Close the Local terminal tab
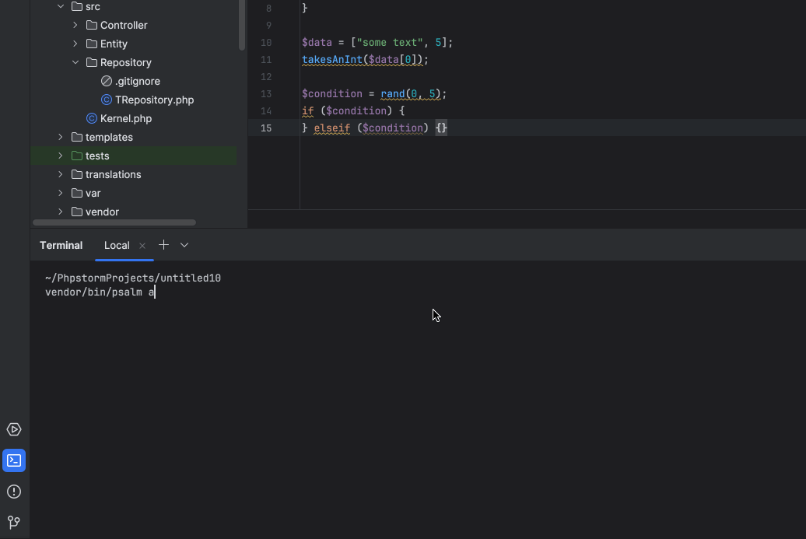This screenshot has height=539, width=806. click(x=142, y=246)
